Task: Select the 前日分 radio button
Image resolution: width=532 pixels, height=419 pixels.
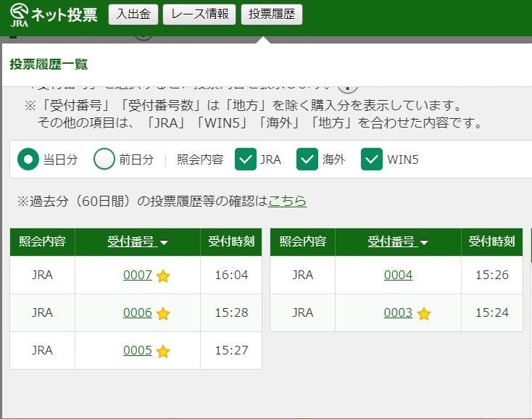Action: [104, 159]
